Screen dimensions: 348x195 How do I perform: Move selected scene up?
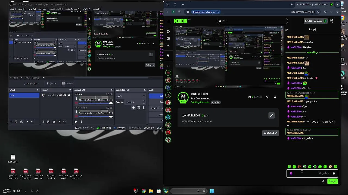pos(27,122)
